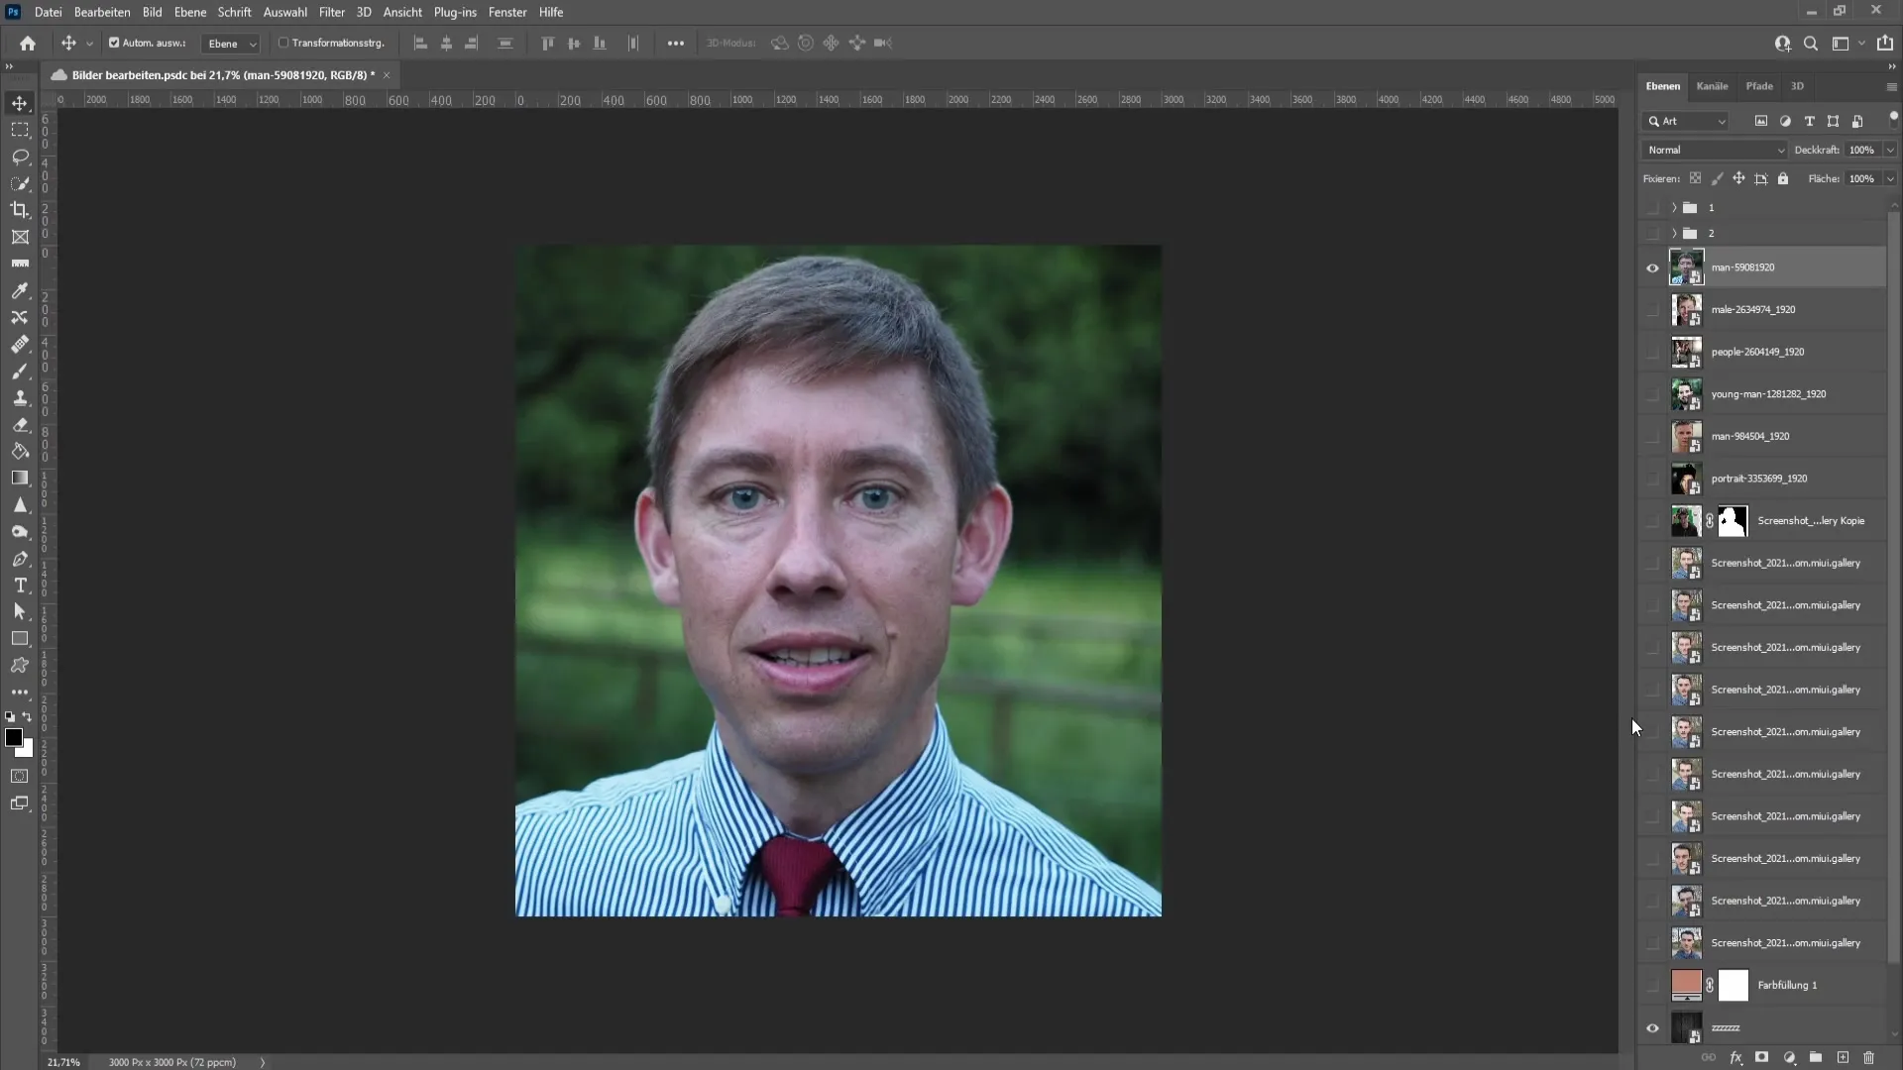The width and height of the screenshot is (1903, 1070).
Task: Toggle visibility of Farbfüllung 1 layer
Action: click(x=1652, y=984)
